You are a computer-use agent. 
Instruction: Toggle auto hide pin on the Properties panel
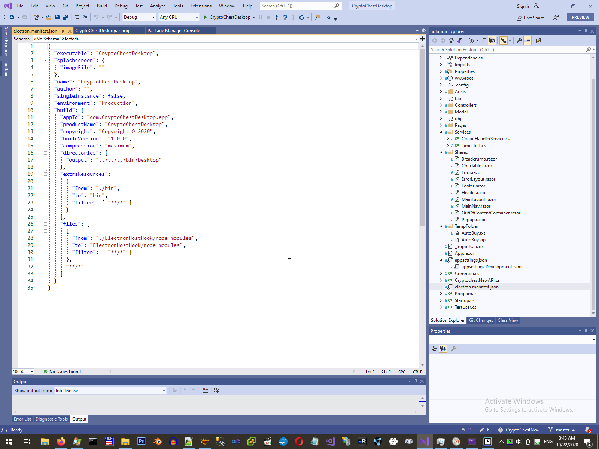[586, 331]
